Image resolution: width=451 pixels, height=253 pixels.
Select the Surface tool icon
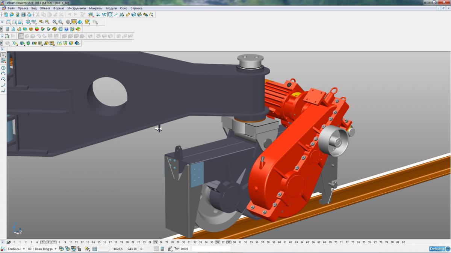click(128, 15)
